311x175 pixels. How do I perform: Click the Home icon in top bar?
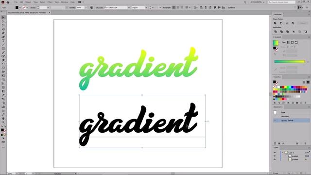[x=8, y=2]
